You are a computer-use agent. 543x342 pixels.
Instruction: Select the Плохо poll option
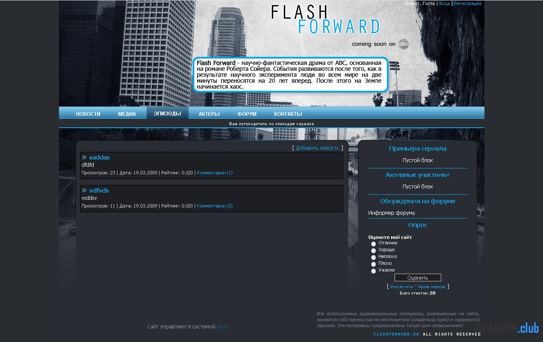pyautogui.click(x=374, y=264)
